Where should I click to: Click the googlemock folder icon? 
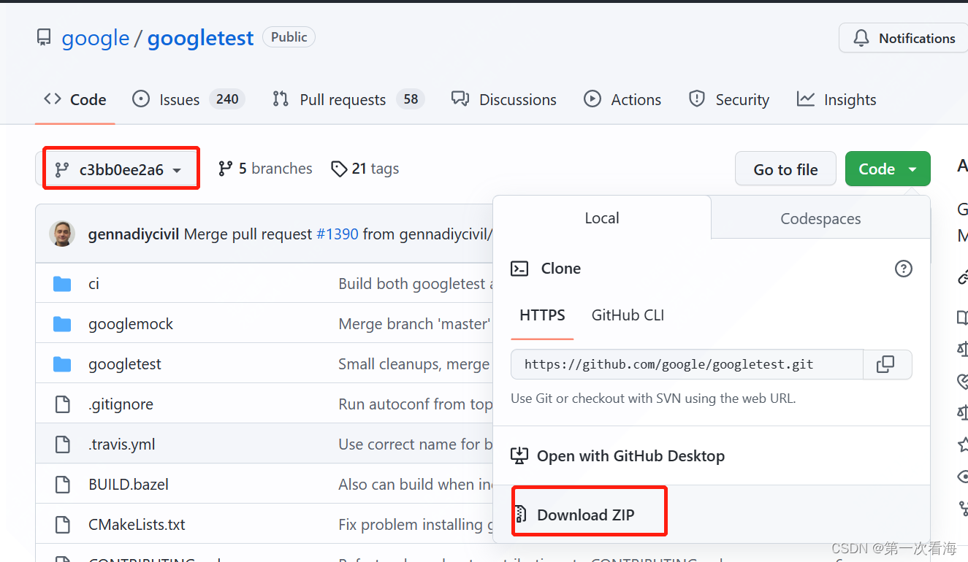[x=63, y=323]
